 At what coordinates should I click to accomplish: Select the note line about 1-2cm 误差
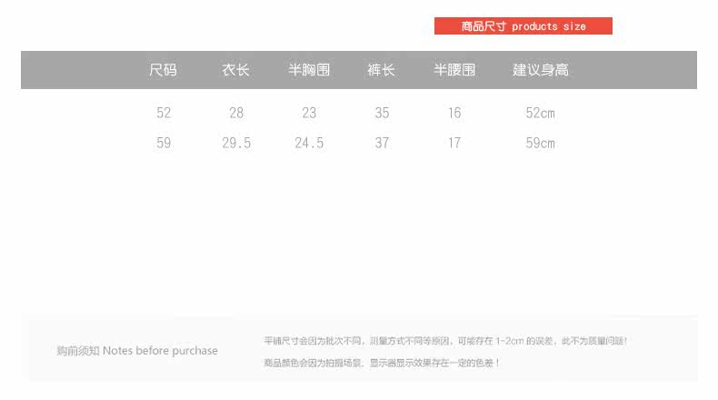(x=445, y=341)
